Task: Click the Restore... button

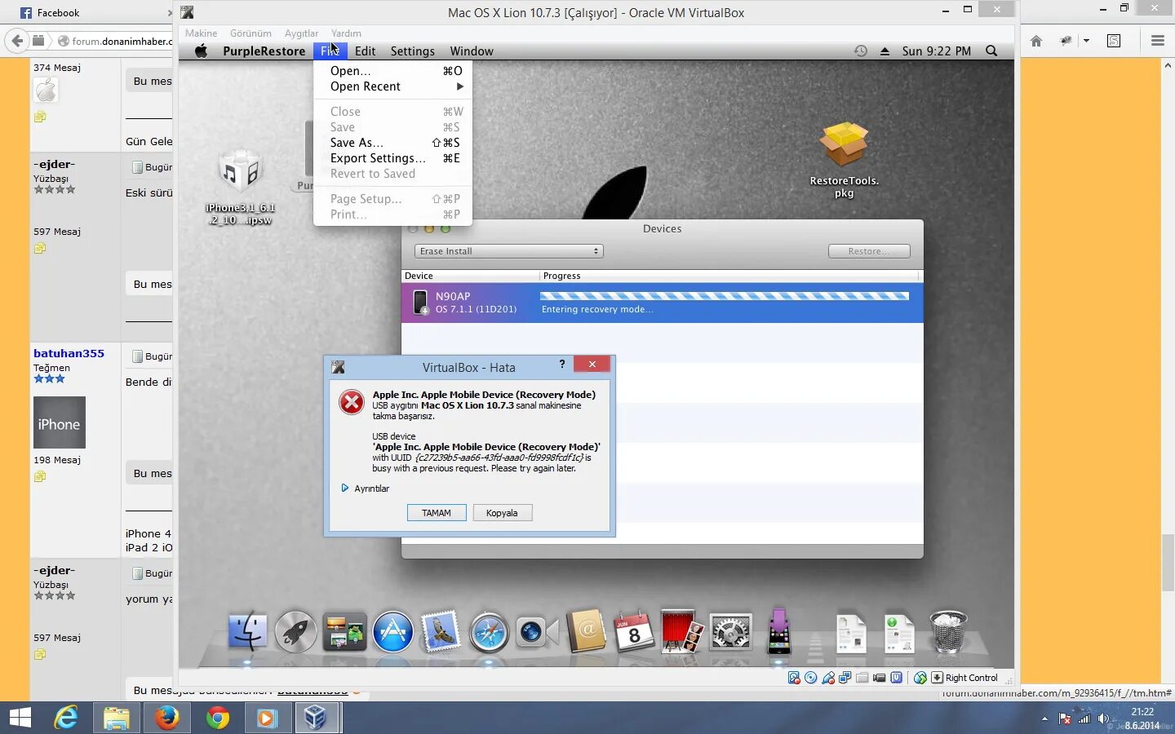Action: (869, 251)
